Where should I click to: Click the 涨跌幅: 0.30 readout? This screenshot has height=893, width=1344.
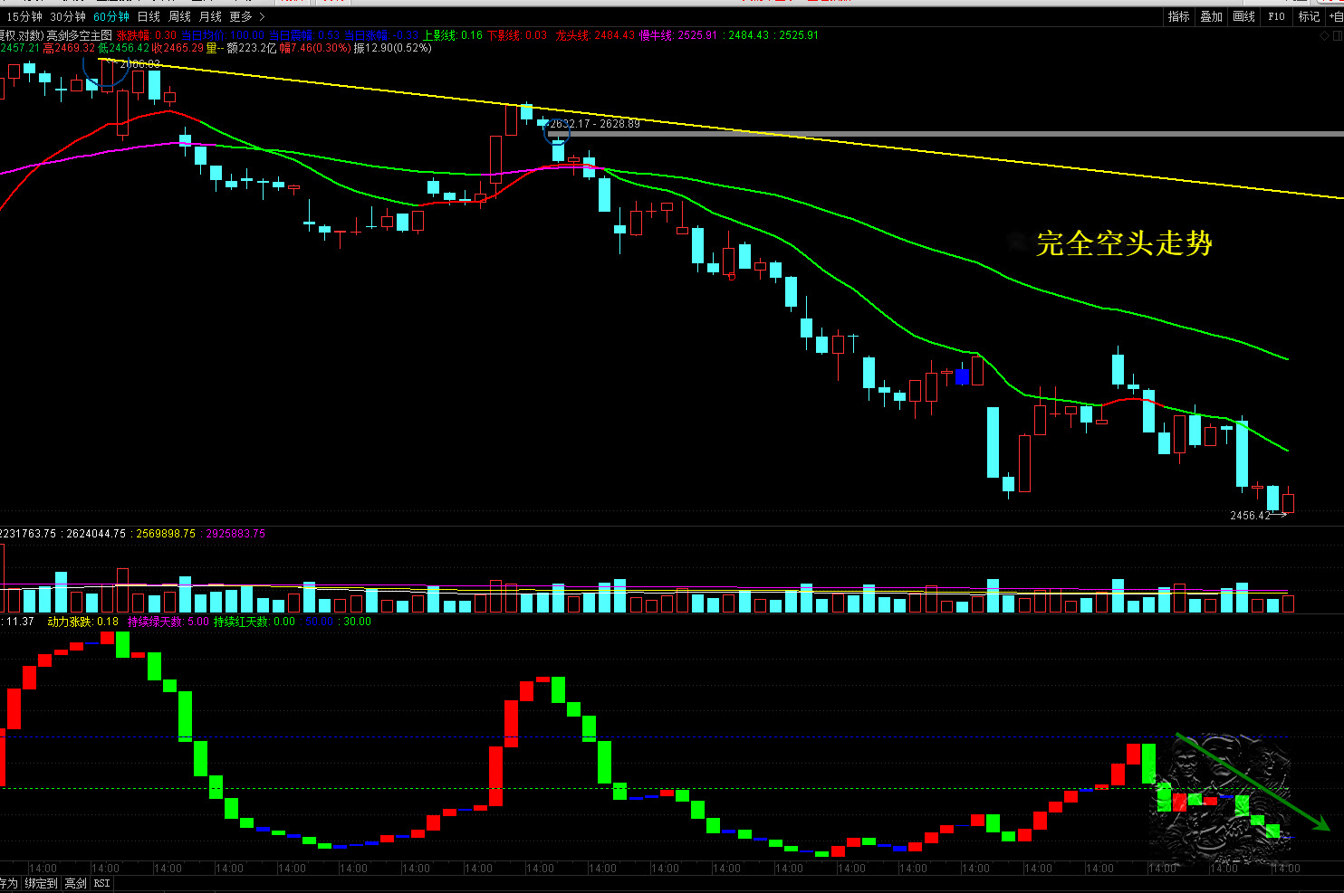(x=147, y=35)
